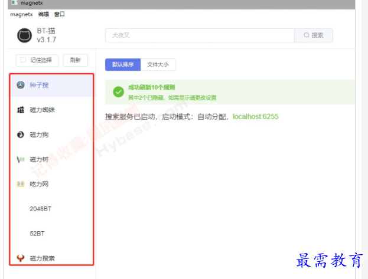Click the 种子搜 source icon
368x279 pixels.
click(x=21, y=85)
